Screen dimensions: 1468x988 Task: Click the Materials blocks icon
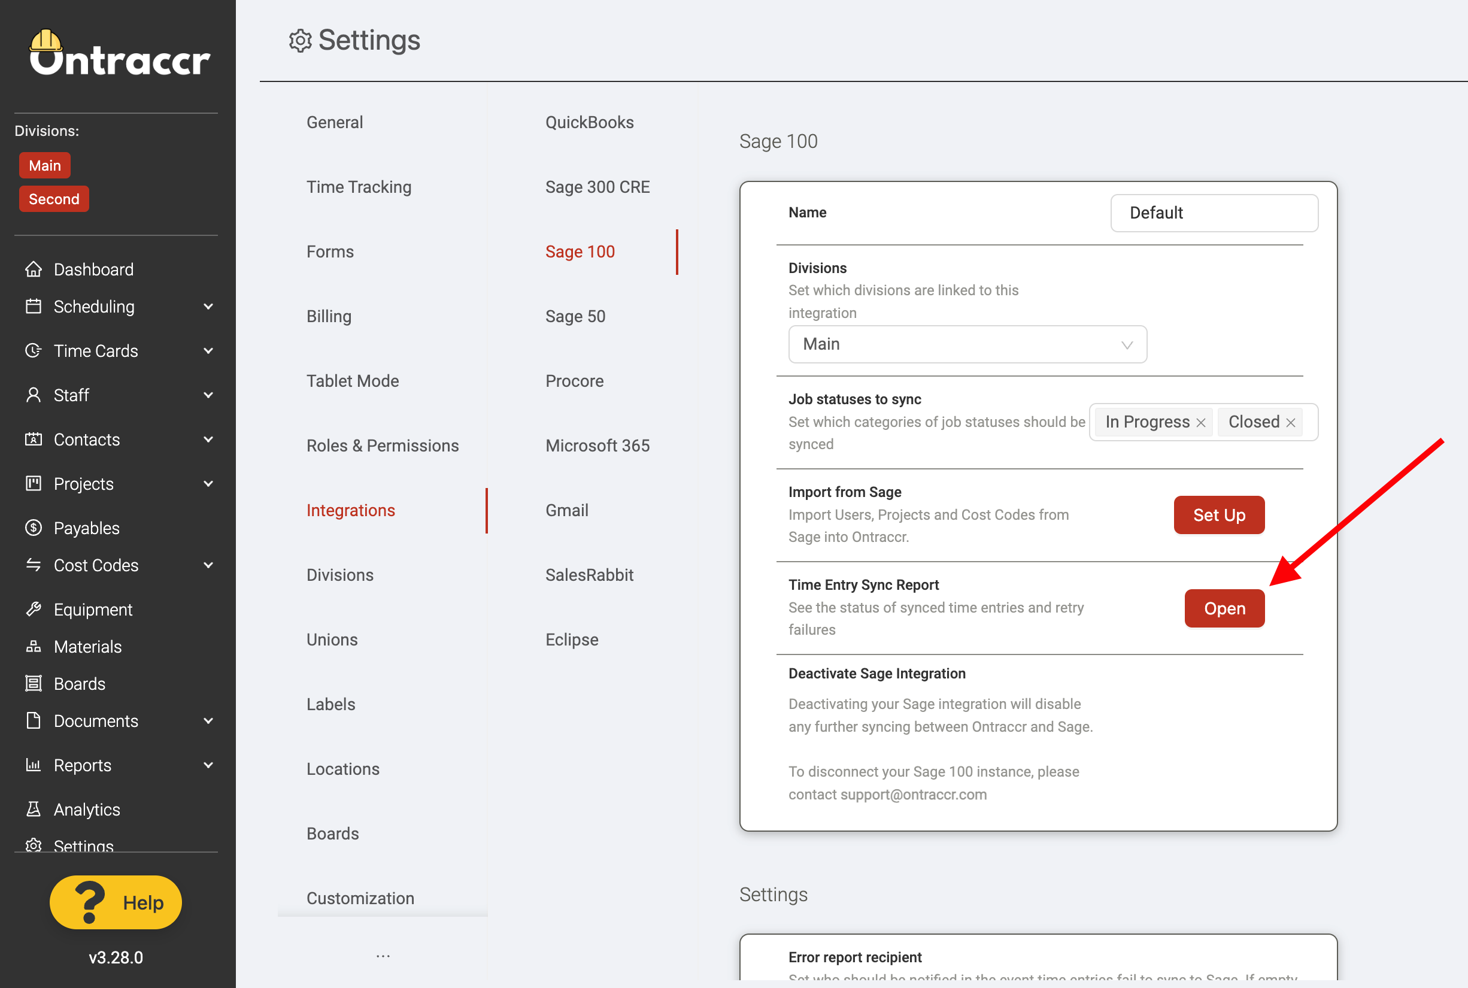[x=34, y=647]
